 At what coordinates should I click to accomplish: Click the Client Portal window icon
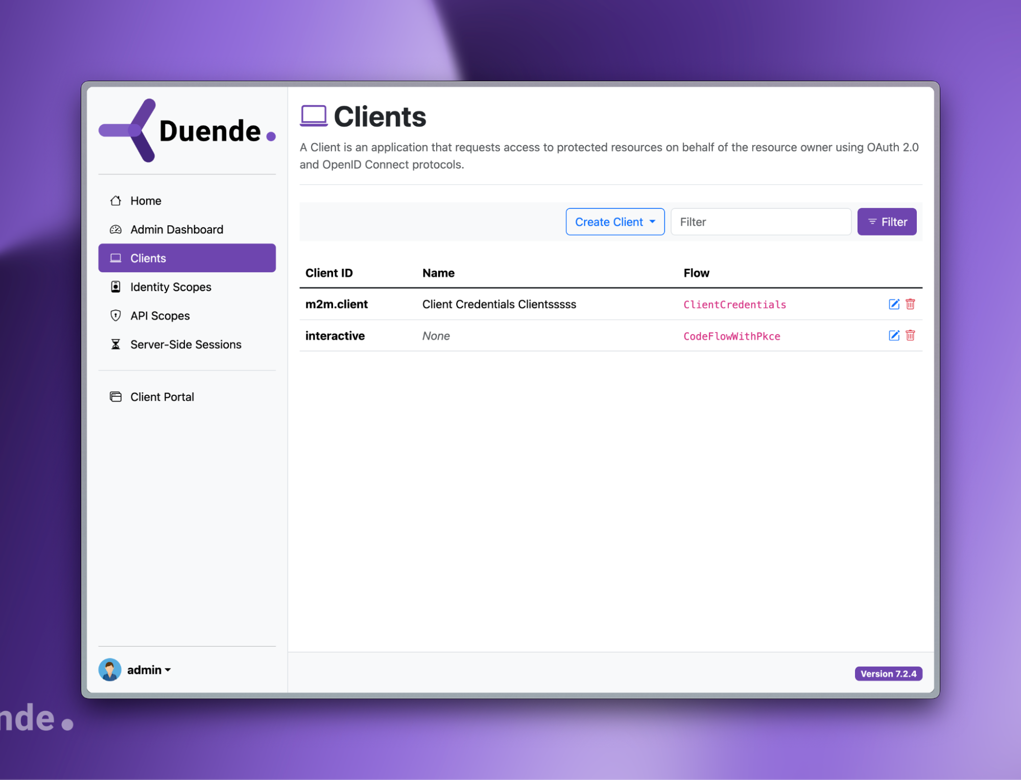point(116,397)
